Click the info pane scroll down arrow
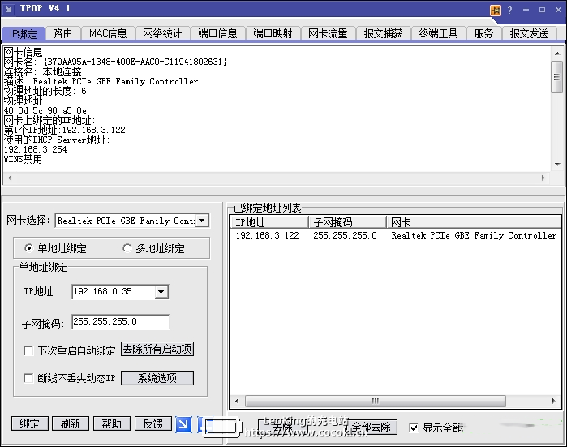 point(557,165)
